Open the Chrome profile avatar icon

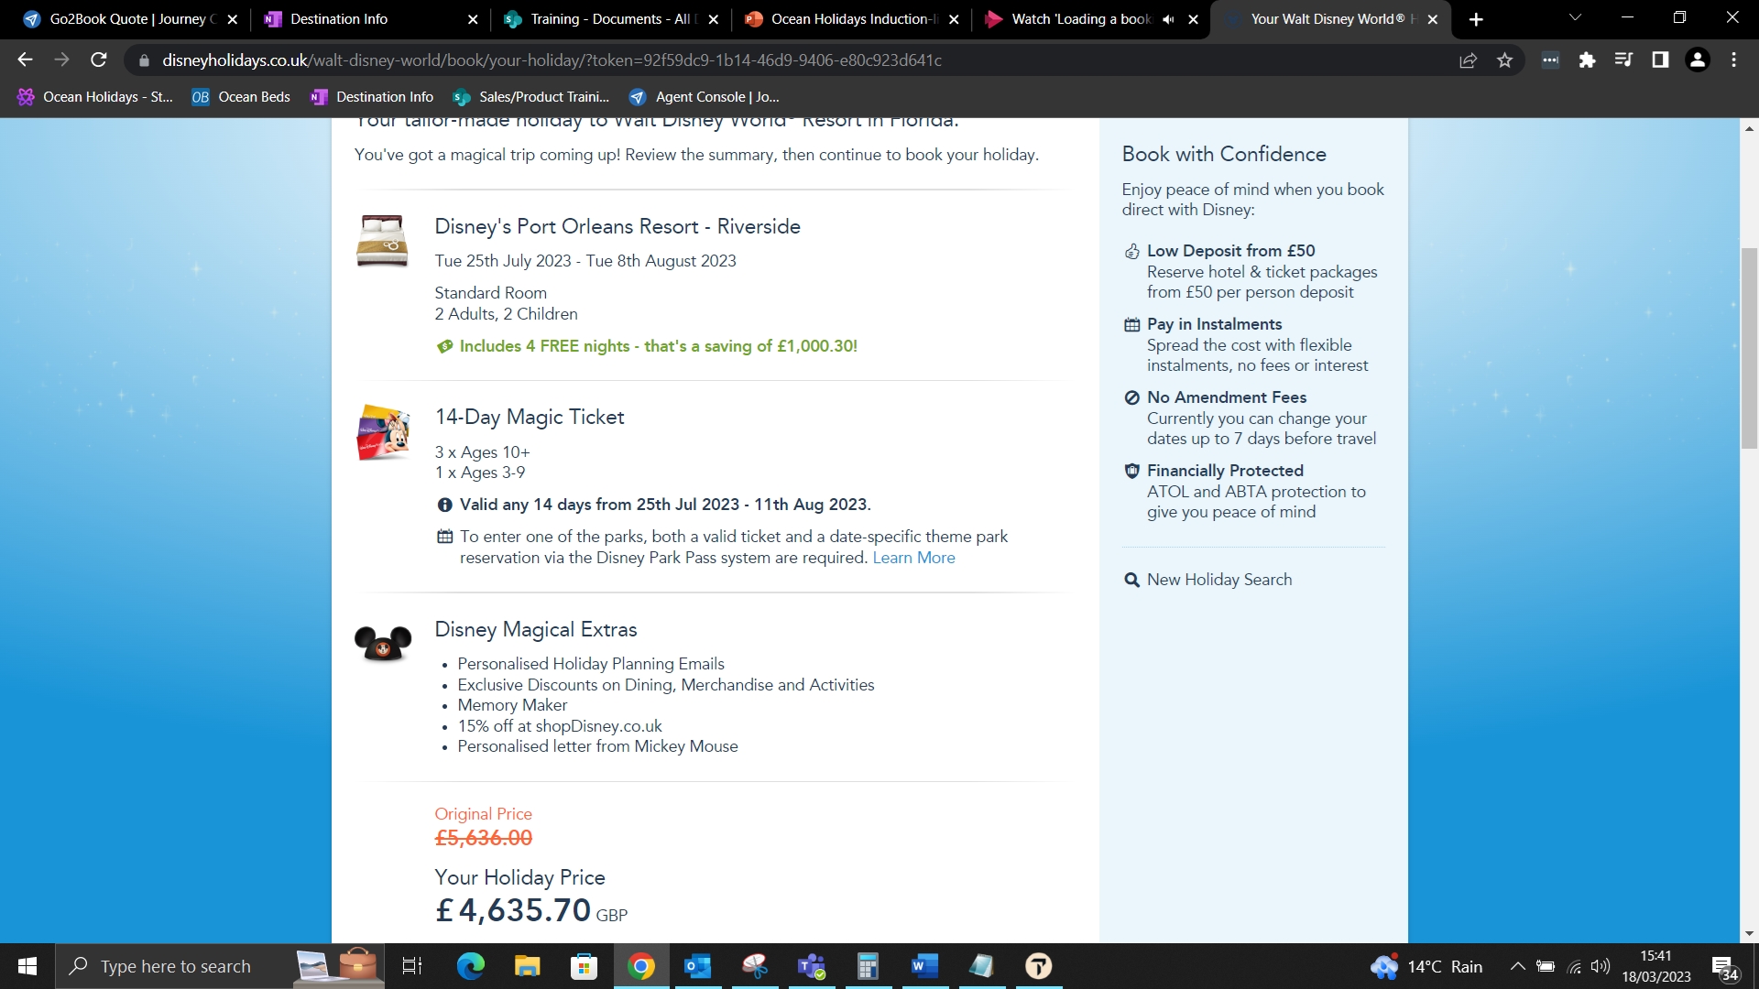tap(1698, 60)
